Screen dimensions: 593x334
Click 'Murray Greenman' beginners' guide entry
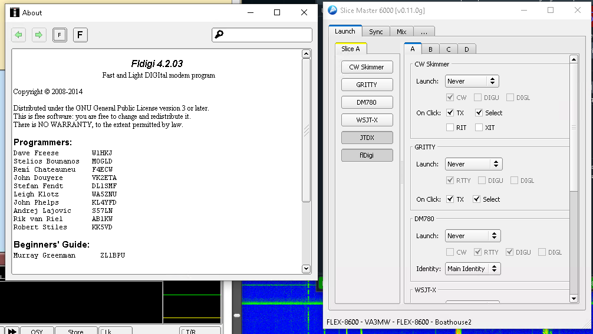(x=44, y=256)
